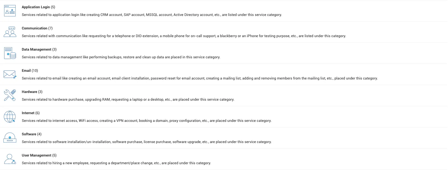Click the Communication people chat icon
The width and height of the screenshot is (448, 170).
(x=10, y=32)
